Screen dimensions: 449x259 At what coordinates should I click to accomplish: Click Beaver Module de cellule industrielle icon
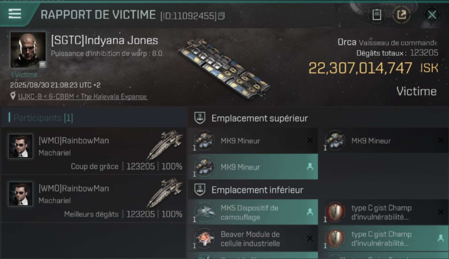point(204,239)
